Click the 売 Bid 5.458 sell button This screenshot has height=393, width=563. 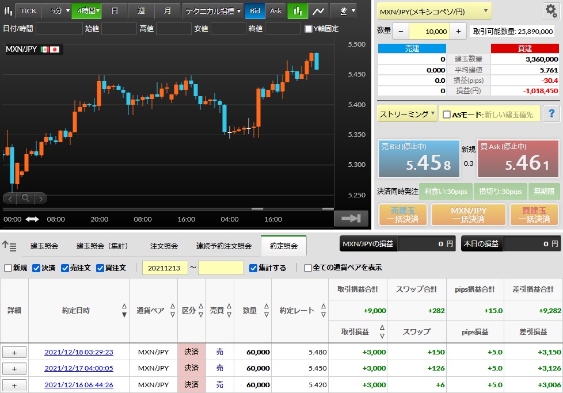[x=419, y=159]
